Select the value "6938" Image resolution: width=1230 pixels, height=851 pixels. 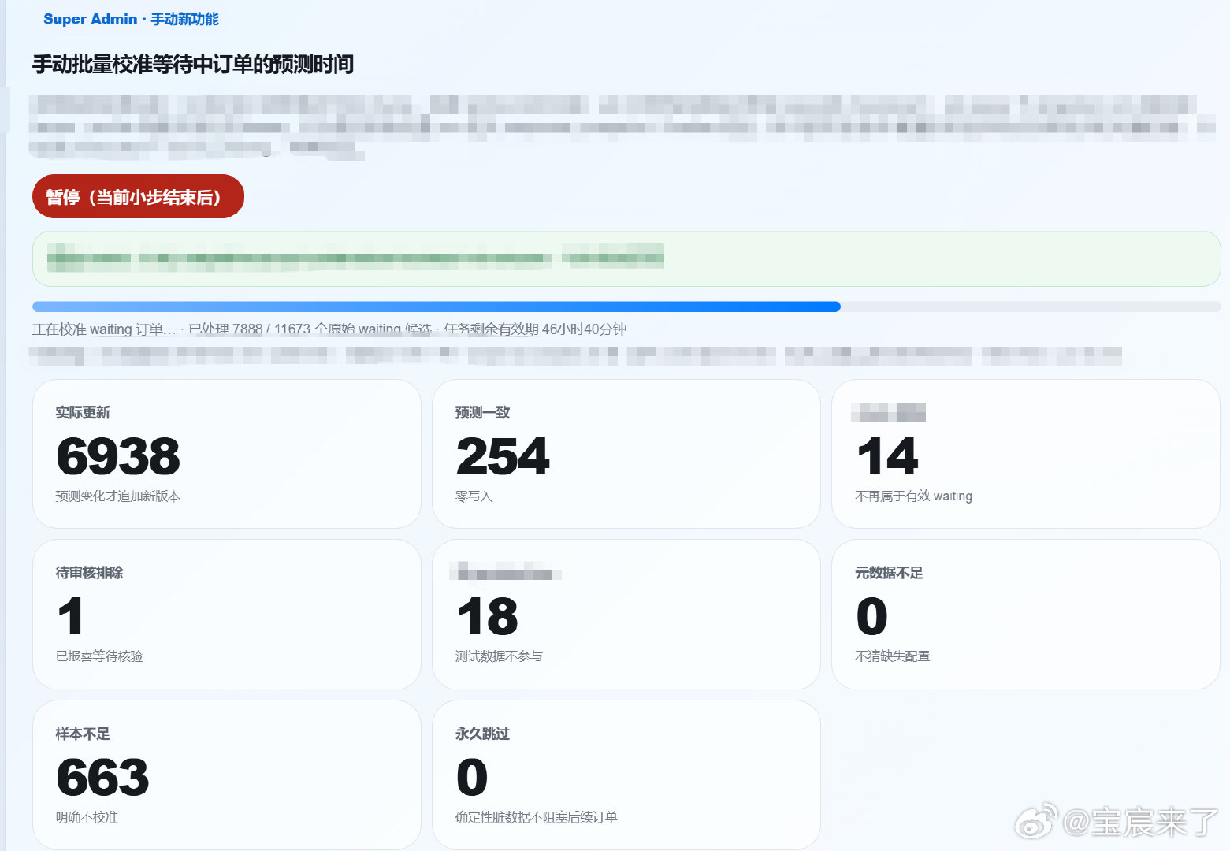point(118,456)
